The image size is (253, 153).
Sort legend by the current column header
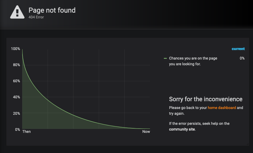(238, 49)
